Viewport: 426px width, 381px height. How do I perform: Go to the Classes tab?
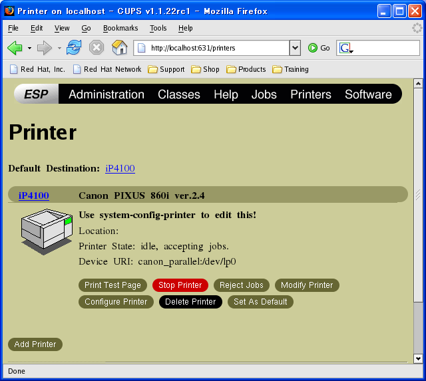point(179,94)
